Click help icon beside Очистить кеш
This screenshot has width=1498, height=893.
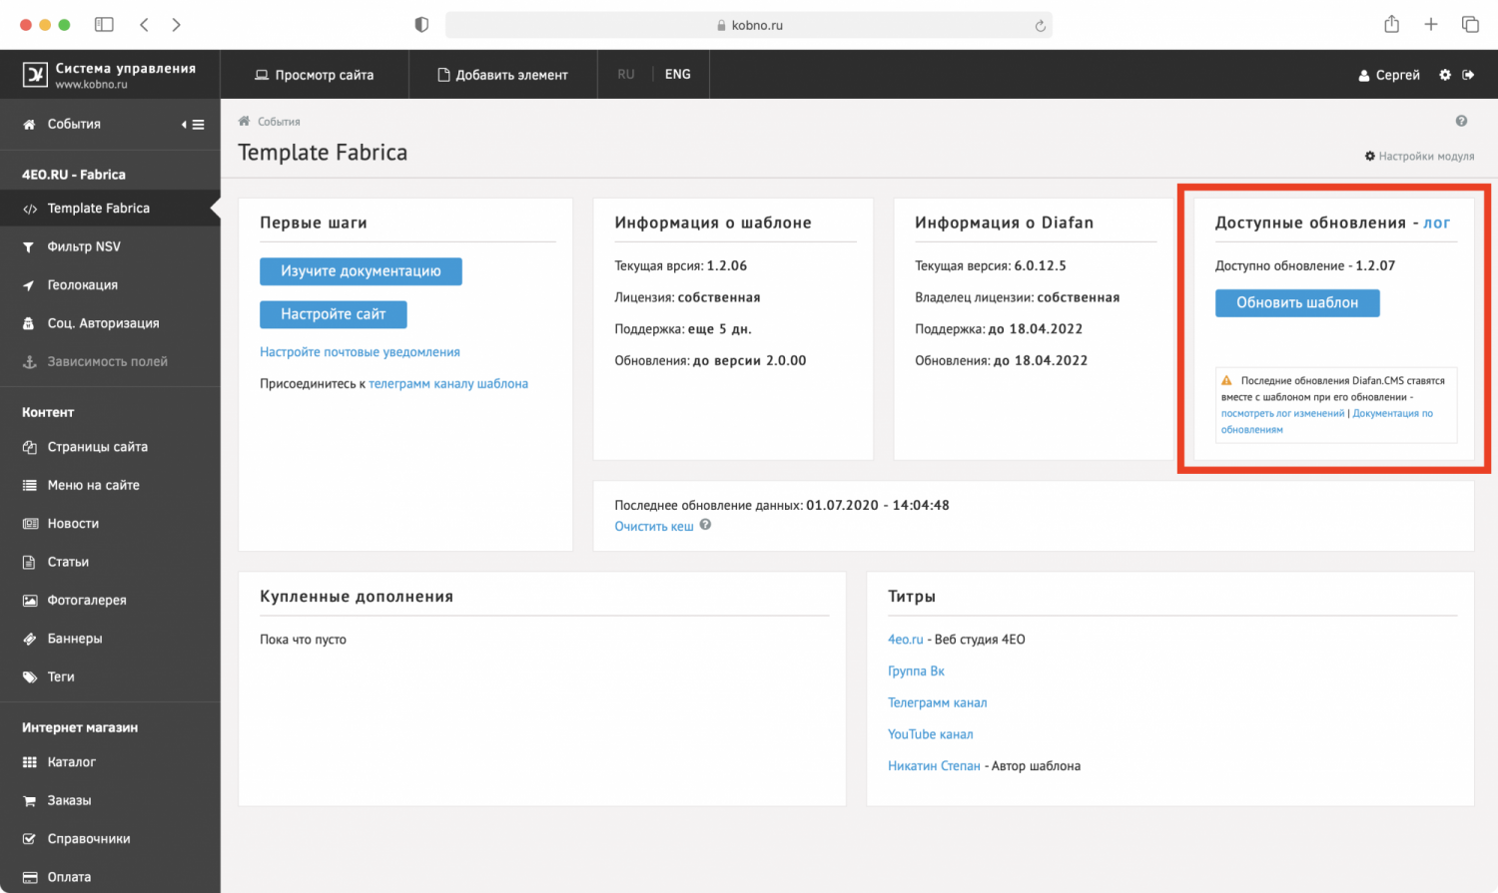pyautogui.click(x=705, y=525)
